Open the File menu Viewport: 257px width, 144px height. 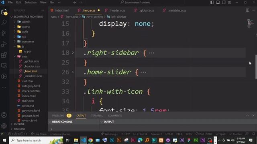(10, 2)
